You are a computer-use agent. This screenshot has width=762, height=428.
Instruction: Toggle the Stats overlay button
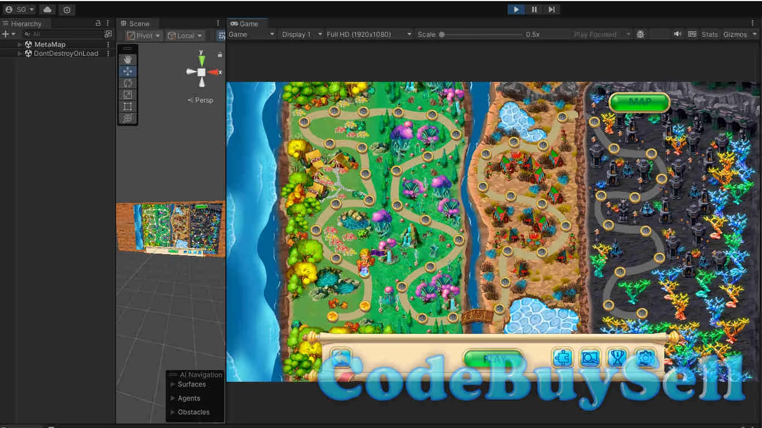tap(710, 34)
